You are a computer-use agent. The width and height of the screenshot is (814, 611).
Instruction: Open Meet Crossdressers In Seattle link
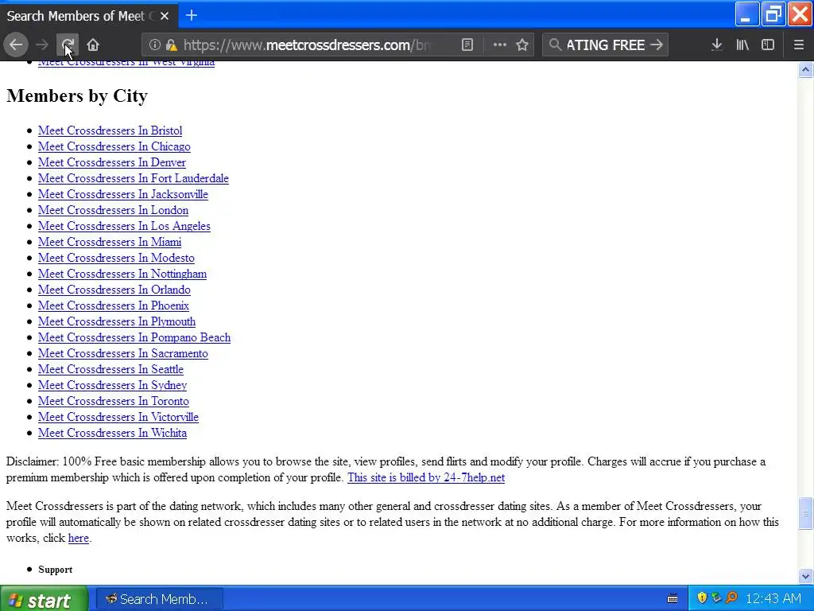[x=110, y=369]
